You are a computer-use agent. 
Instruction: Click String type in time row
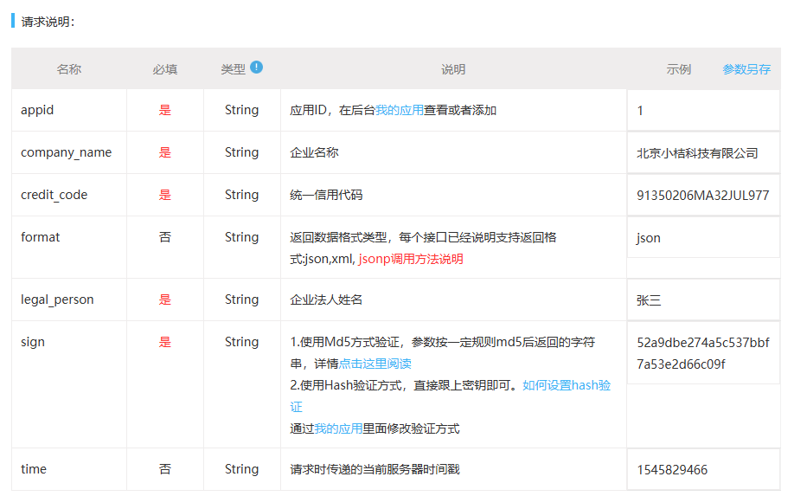[241, 469]
